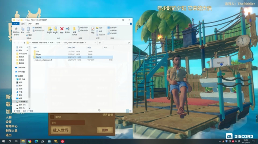The height and width of the screenshot is (144, 258).
Task: Click the blue Help question mark icon
Action: (131, 24)
